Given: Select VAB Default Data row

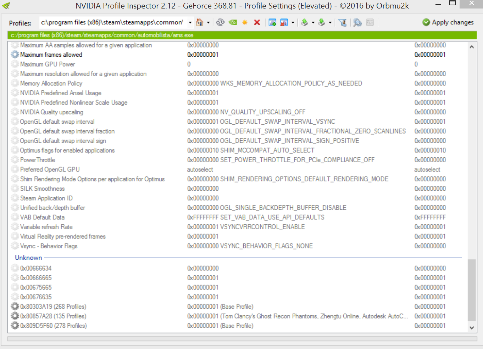Looking at the screenshot, I should point(237,217).
